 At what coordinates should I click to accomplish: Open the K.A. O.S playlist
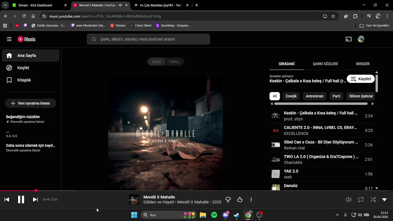pyautogui.click(x=31, y=134)
